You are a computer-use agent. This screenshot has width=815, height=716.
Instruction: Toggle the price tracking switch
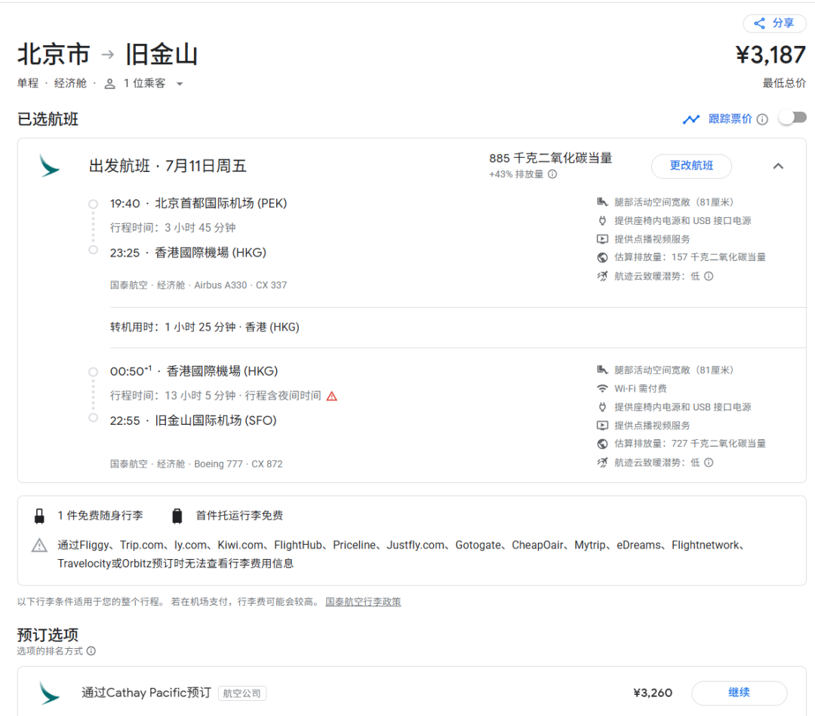tap(792, 118)
